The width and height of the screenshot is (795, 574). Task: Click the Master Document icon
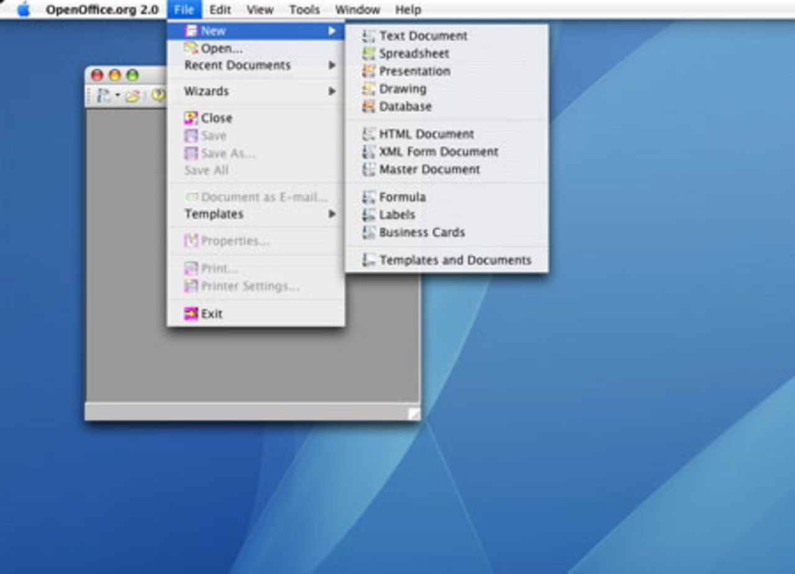point(368,169)
